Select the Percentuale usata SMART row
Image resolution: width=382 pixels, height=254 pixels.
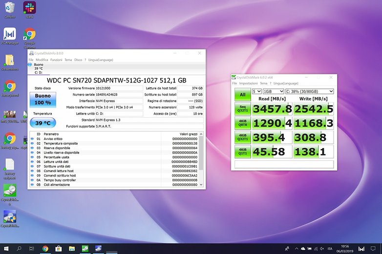pos(114,157)
